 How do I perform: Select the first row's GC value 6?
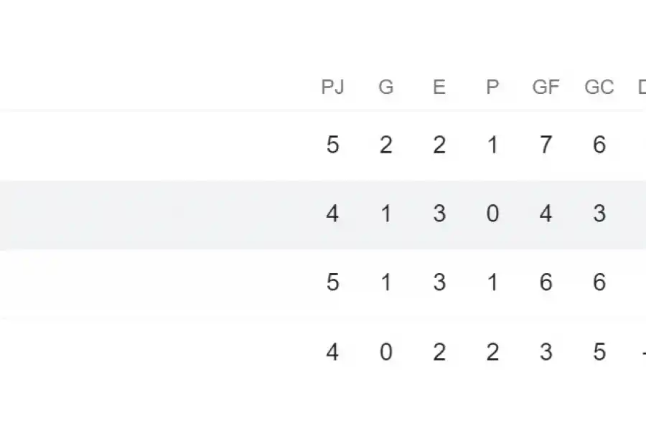(599, 145)
